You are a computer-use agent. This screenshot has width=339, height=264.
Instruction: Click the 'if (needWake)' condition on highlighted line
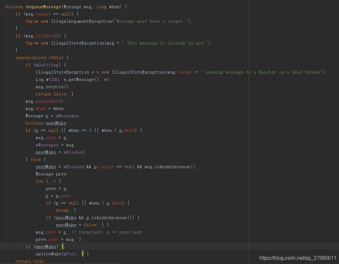[x=42, y=247]
